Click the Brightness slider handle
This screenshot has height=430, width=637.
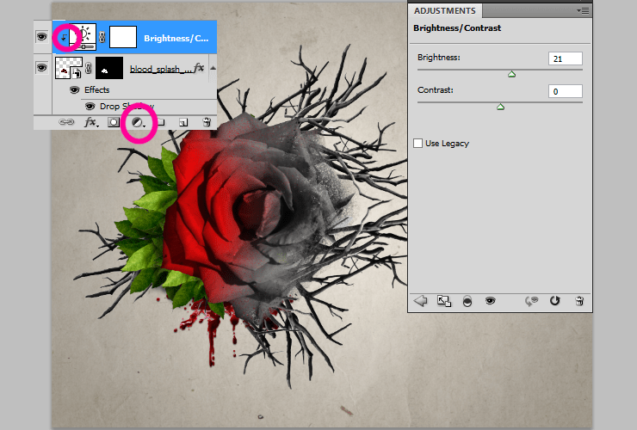coord(512,74)
